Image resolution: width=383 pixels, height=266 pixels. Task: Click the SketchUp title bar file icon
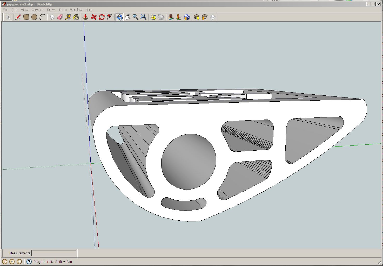4,4
